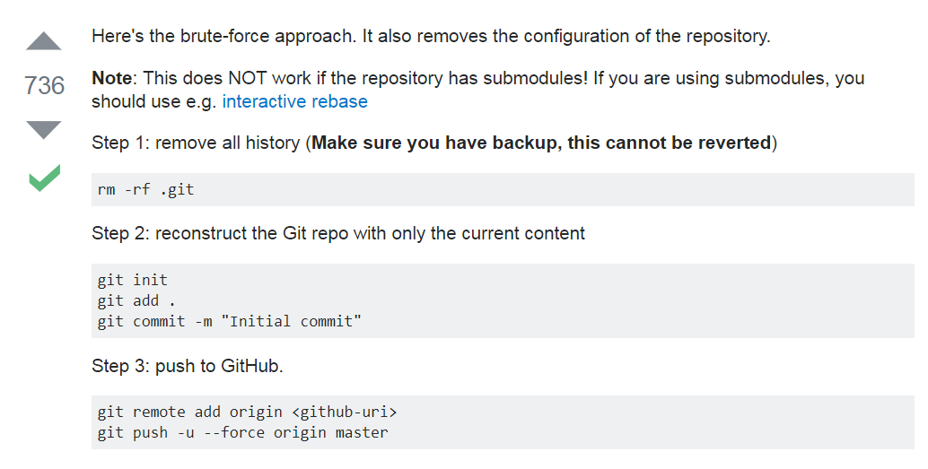Click the bold Note label

pyautogui.click(x=112, y=78)
